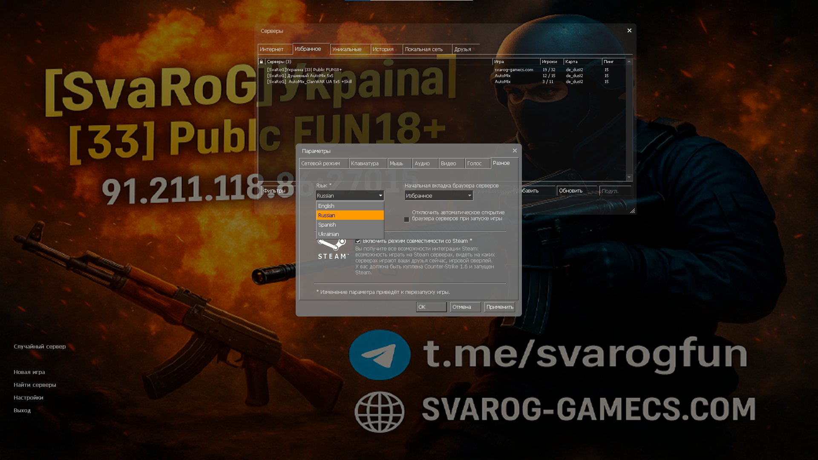Viewport: 818px width, 460px height.
Task: Click the Применить button
Action: pyautogui.click(x=499, y=307)
